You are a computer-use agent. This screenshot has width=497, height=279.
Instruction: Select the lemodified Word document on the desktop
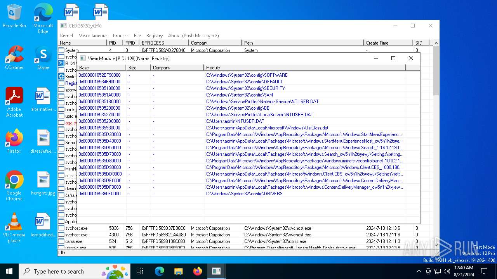[43, 225]
